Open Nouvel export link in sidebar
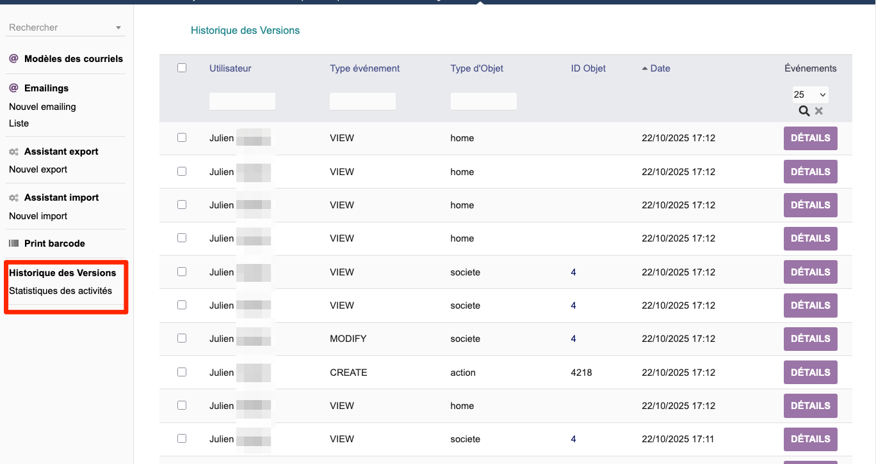This screenshot has height=464, width=876. point(38,169)
